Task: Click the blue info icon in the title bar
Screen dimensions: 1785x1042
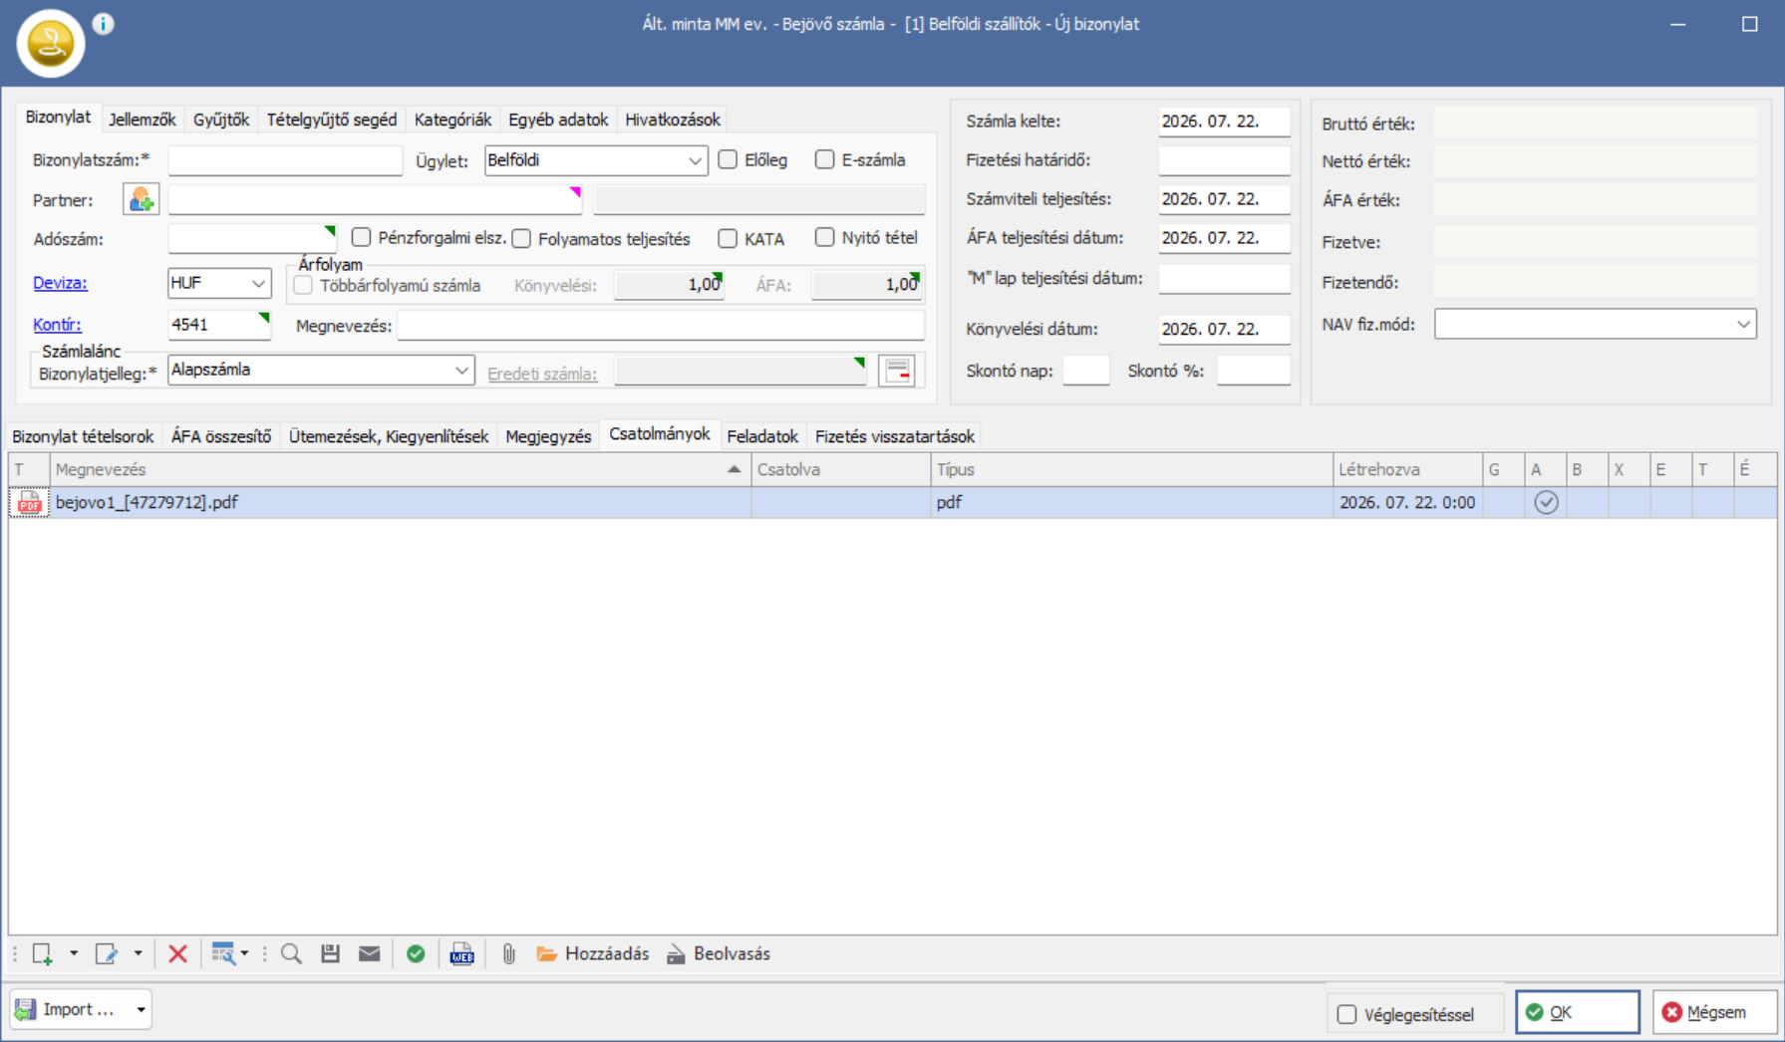Action: pos(104,24)
